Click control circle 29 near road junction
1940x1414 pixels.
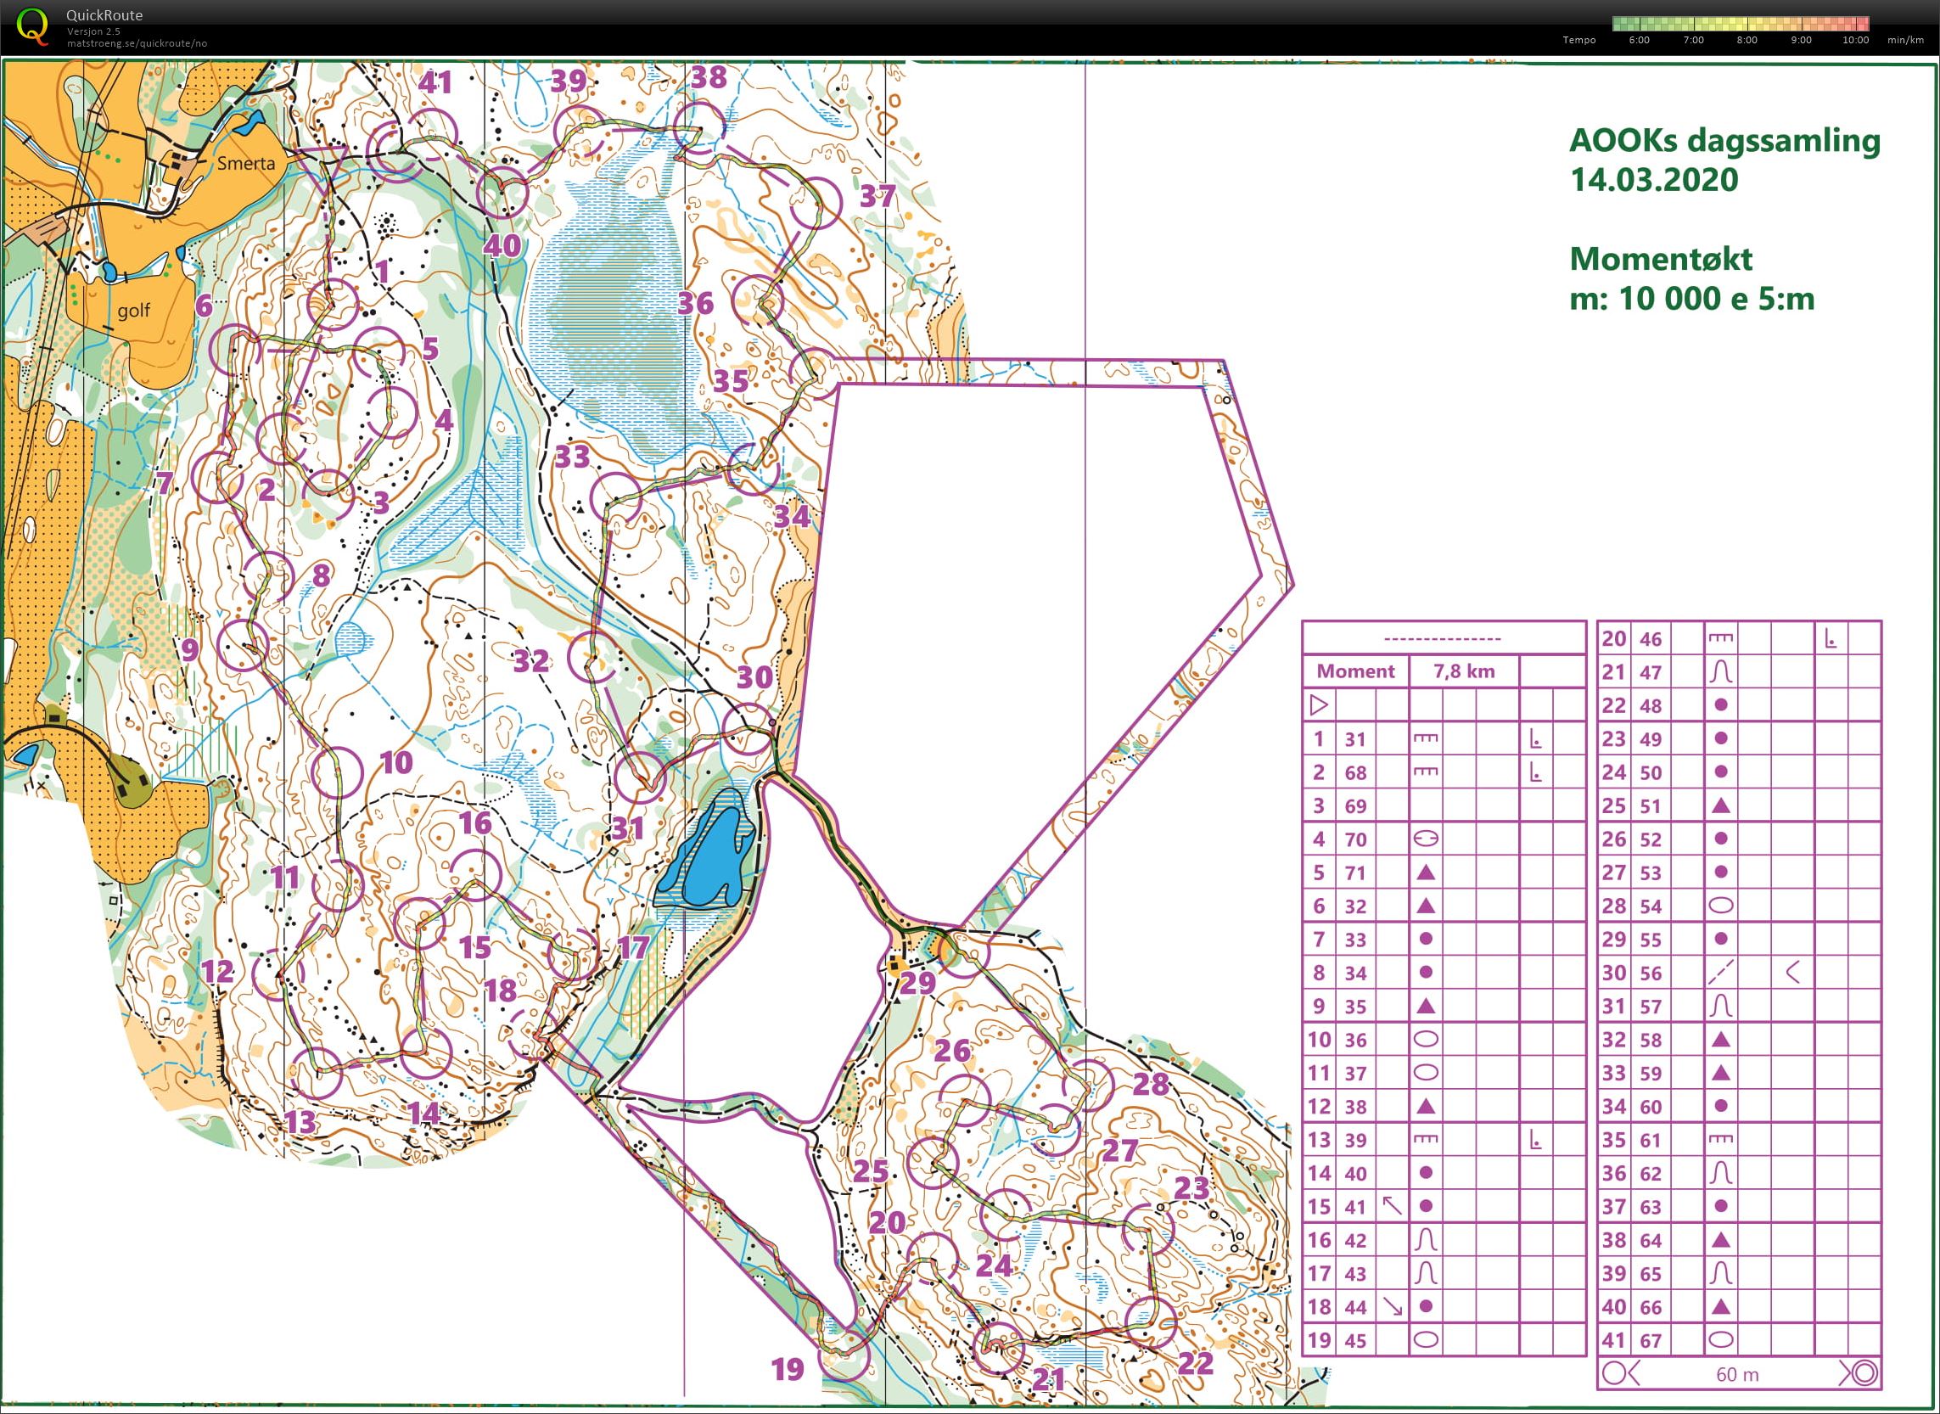point(963,951)
